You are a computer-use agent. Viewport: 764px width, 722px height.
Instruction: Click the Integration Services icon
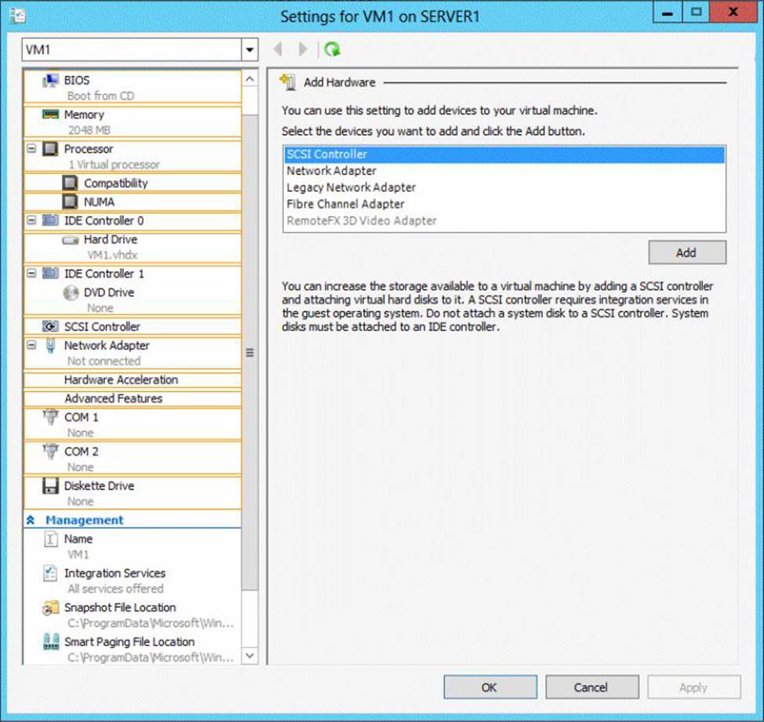[x=51, y=573]
